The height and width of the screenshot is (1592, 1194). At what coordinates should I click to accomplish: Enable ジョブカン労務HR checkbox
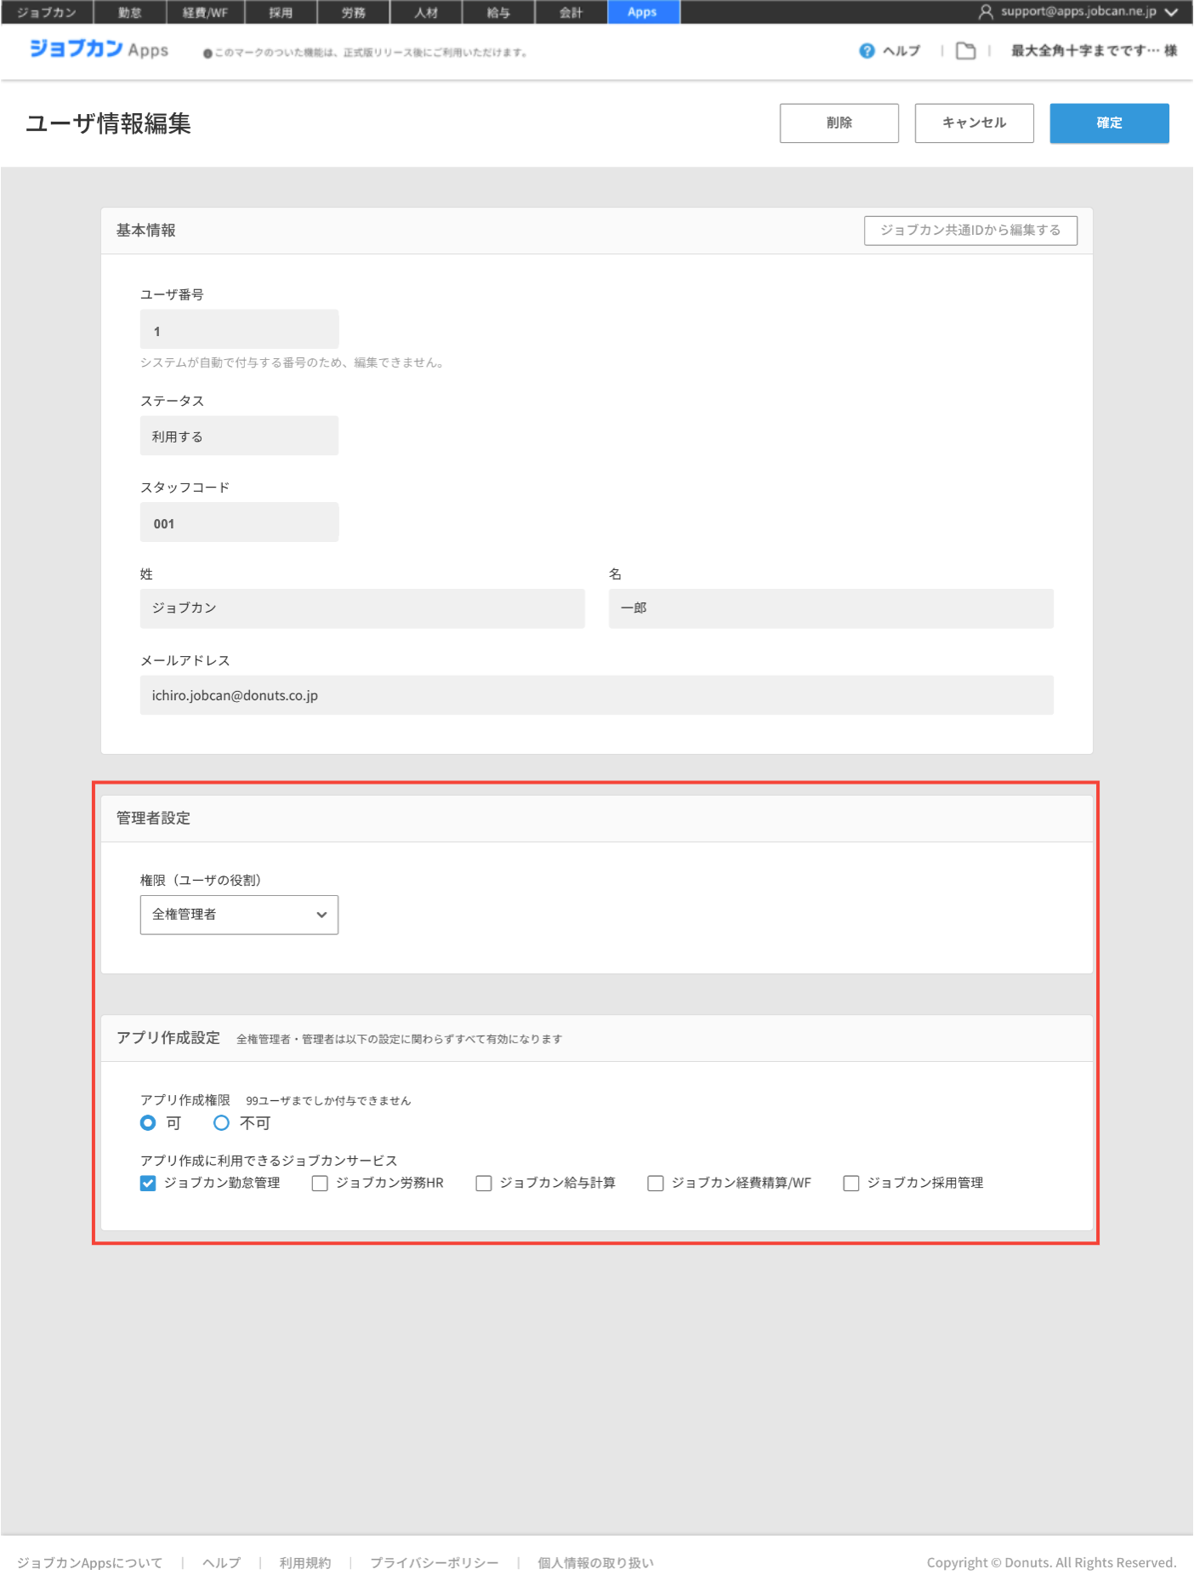[320, 1184]
